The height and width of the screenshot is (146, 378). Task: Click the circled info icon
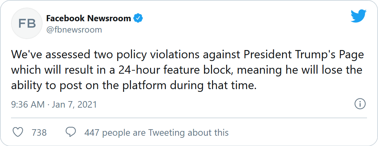coord(360,104)
